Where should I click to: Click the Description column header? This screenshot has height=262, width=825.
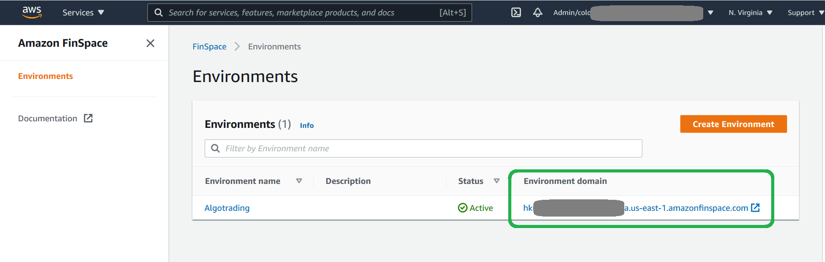pyautogui.click(x=348, y=181)
